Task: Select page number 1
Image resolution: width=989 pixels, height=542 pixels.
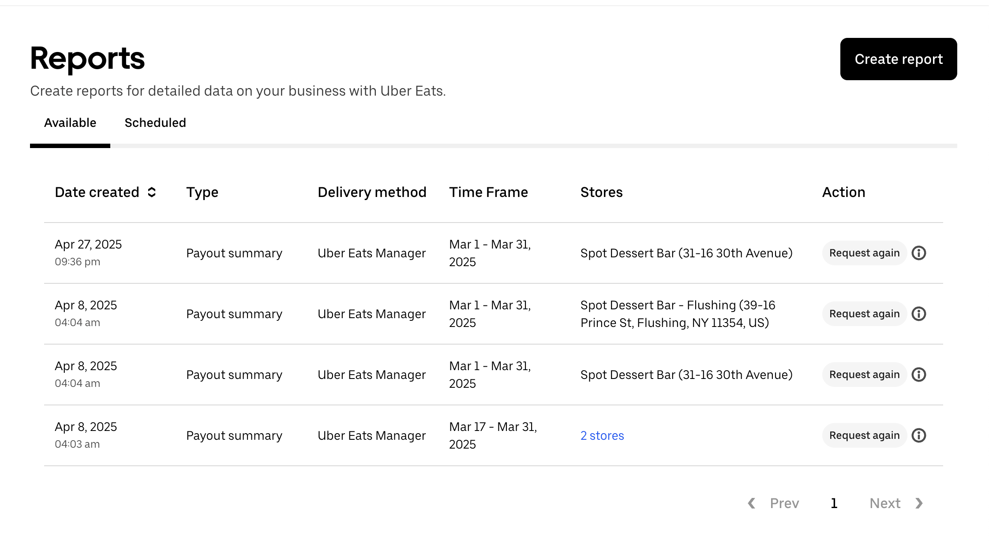Action: click(834, 503)
